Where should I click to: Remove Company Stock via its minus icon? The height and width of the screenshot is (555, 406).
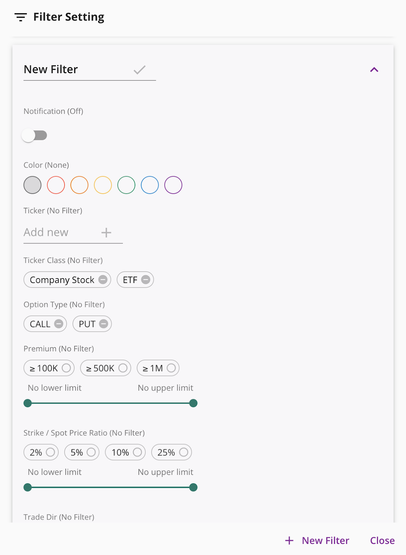tap(103, 280)
